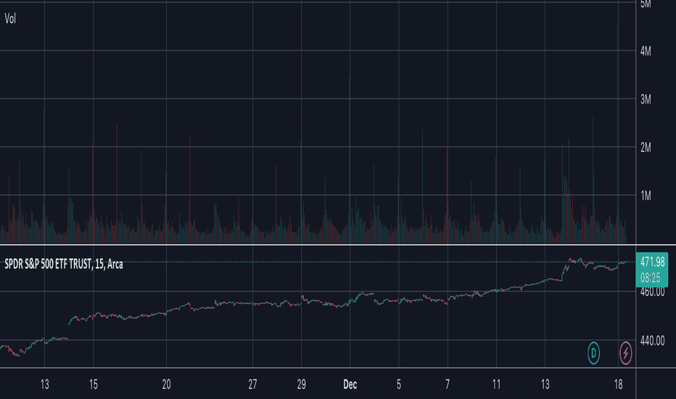Image resolution: width=676 pixels, height=399 pixels.
Task: Click the 3M volume scale label
Action: pos(646,99)
